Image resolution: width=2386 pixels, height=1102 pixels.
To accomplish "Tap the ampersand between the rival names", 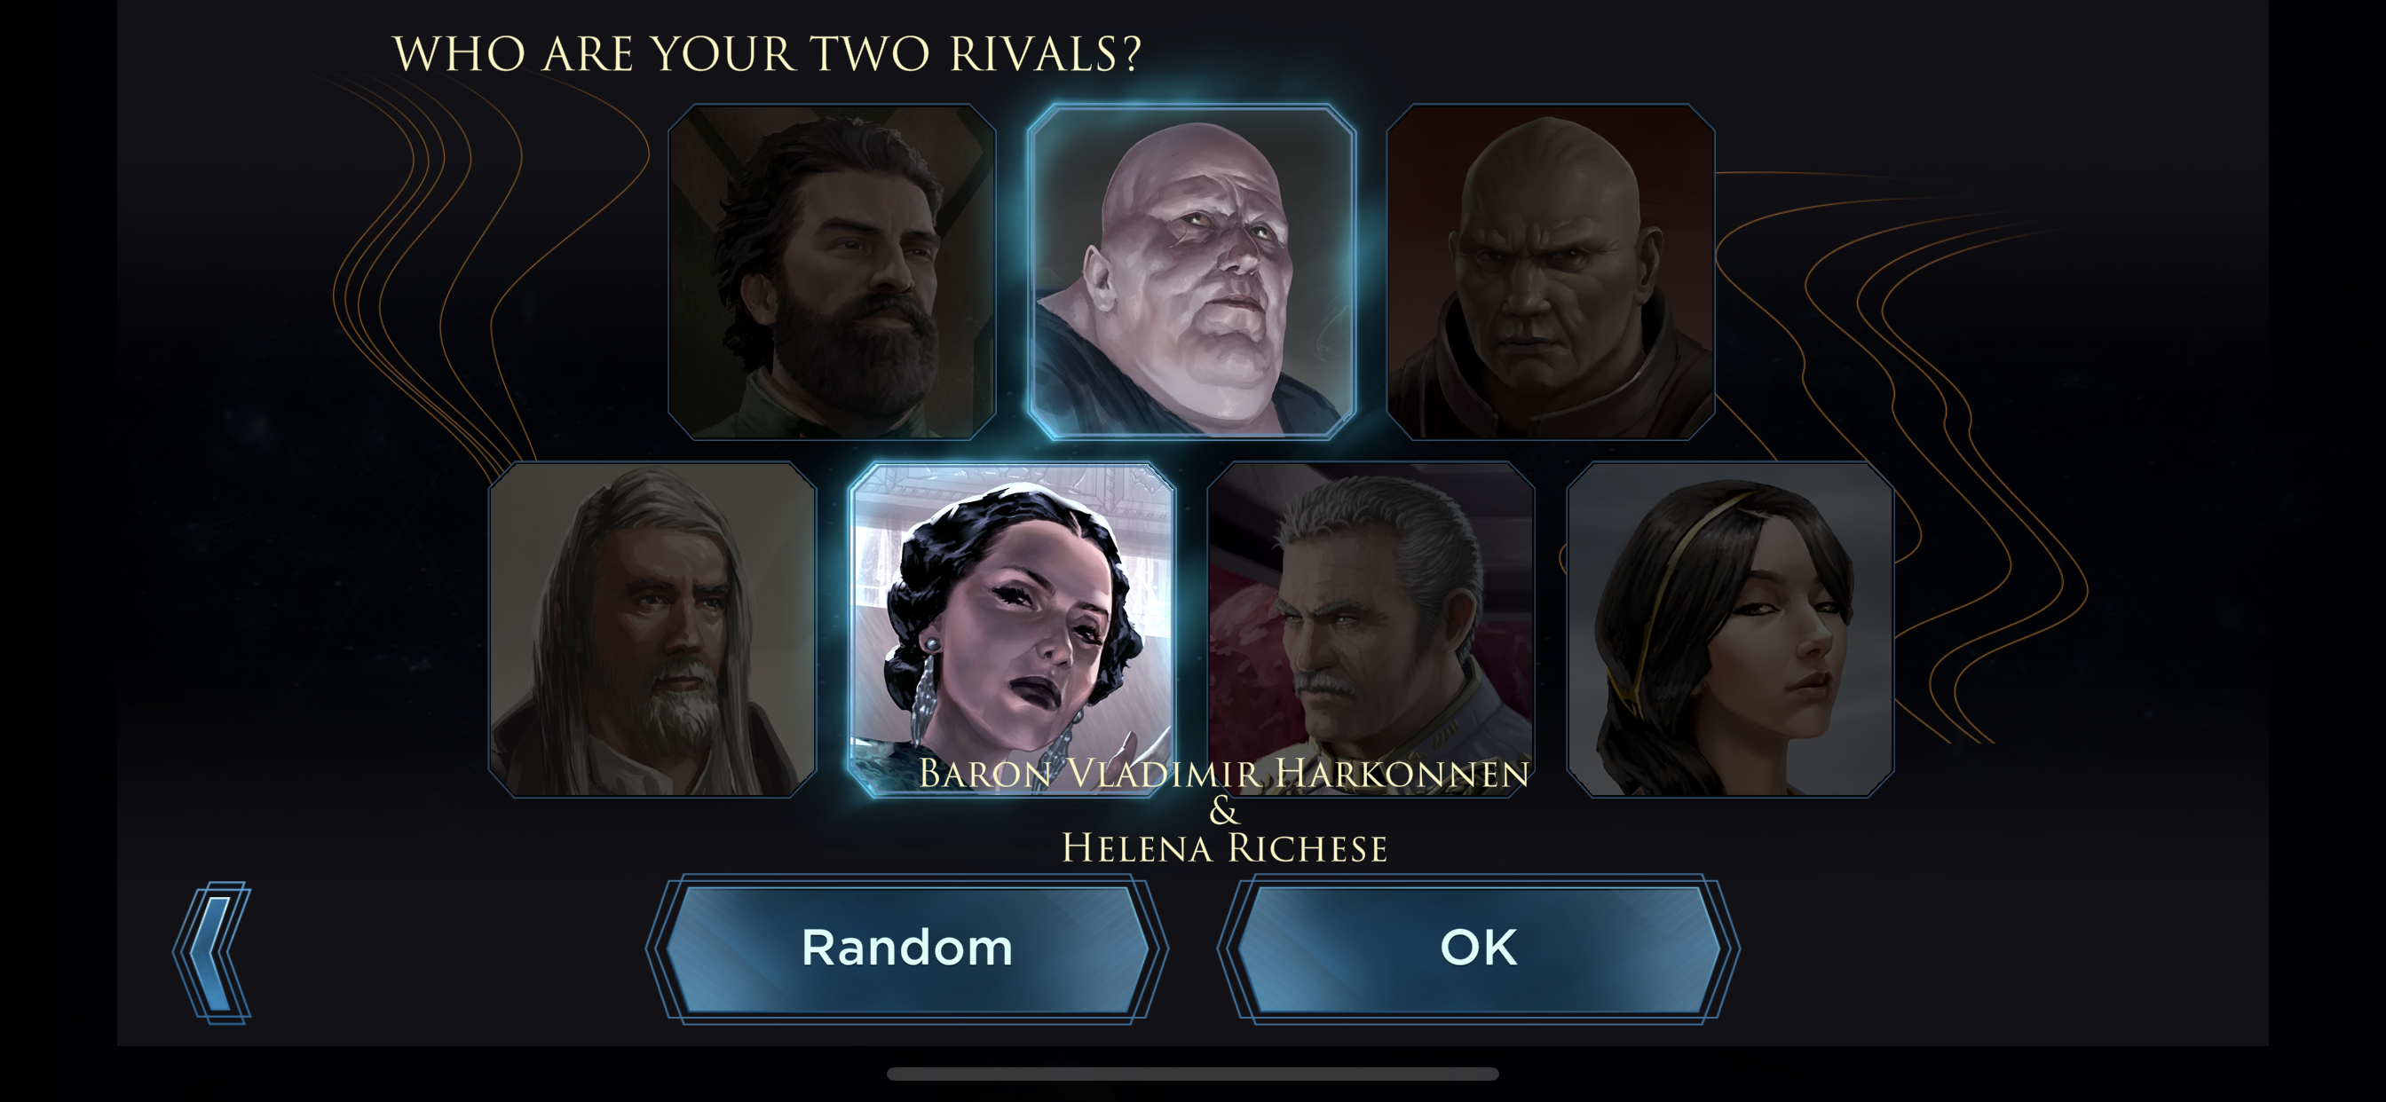I will (x=1223, y=812).
